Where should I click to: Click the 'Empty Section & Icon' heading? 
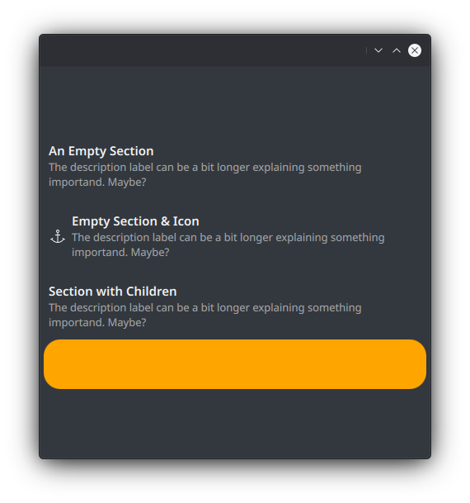(135, 221)
